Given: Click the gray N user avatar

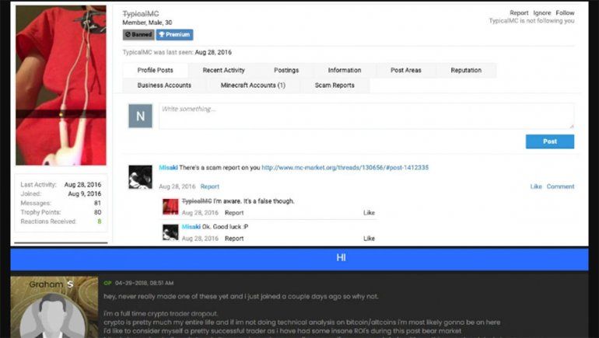Looking at the screenshot, I should click(140, 116).
